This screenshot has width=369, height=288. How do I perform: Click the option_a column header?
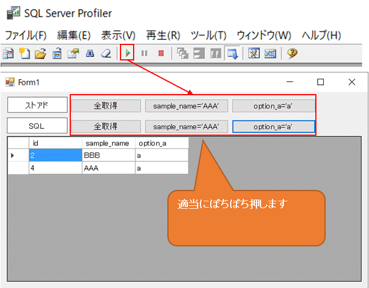[162, 143]
